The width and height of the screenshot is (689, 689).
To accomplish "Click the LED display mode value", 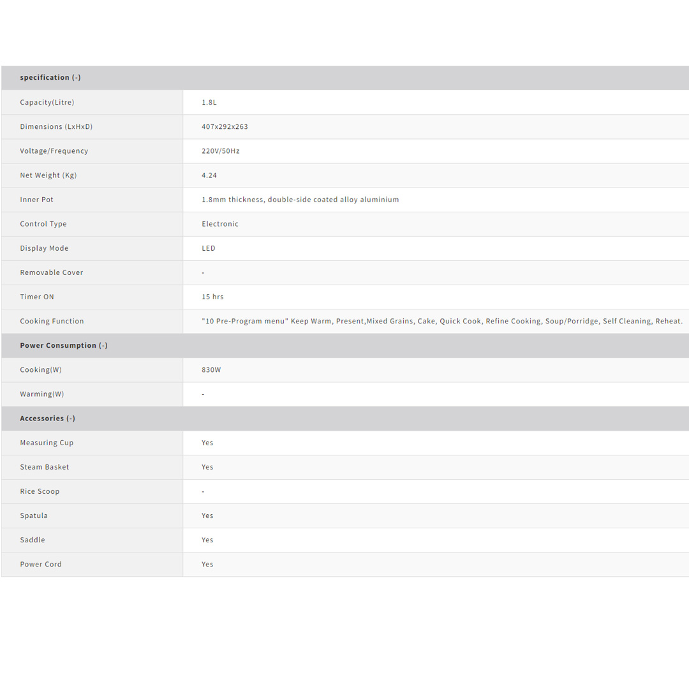I will [x=209, y=248].
